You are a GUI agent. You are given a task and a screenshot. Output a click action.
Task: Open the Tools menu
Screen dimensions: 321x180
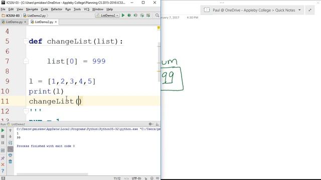pos(77,9)
